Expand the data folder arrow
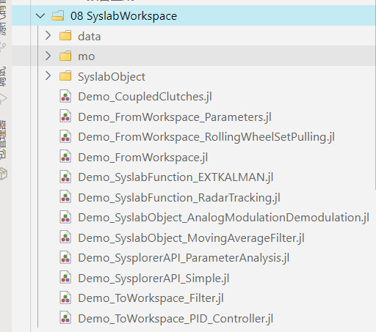The width and height of the screenshot is (376, 332). (48, 36)
